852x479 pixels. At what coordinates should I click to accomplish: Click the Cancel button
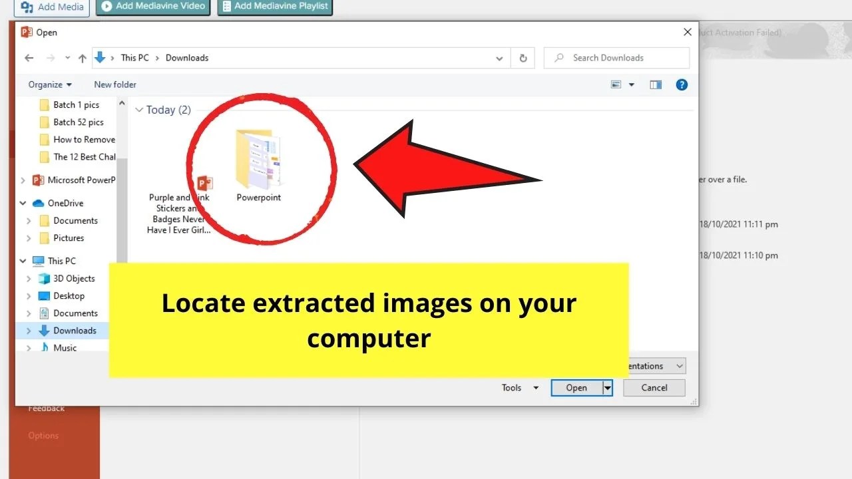[x=654, y=387]
